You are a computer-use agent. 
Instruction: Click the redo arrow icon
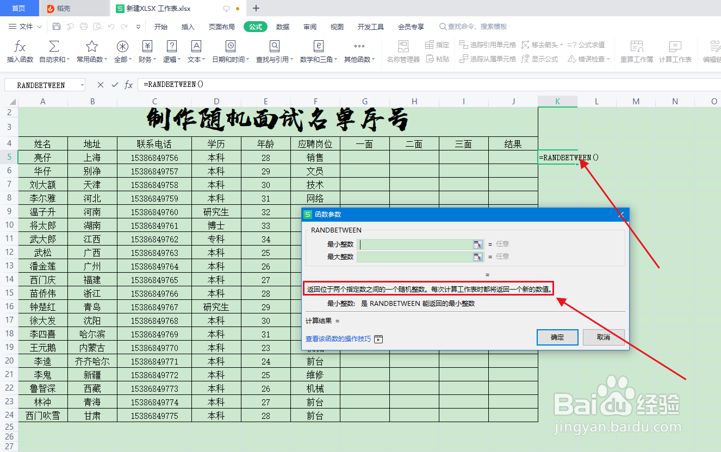point(124,27)
